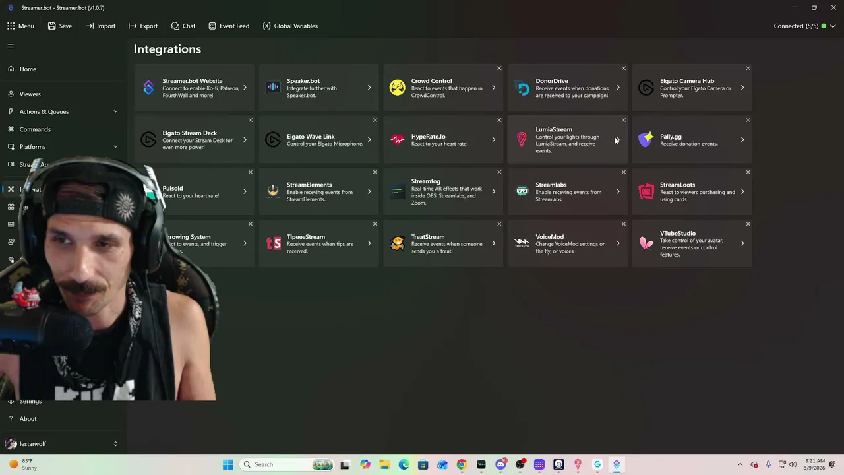Open the Crowd Control card chevron
Image resolution: width=844 pixels, height=475 pixels.
[493, 88]
